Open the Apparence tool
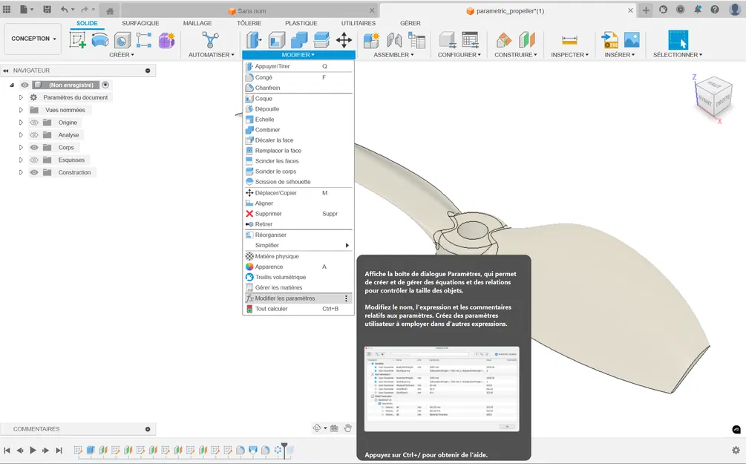This screenshot has width=746, height=464. click(x=266, y=266)
